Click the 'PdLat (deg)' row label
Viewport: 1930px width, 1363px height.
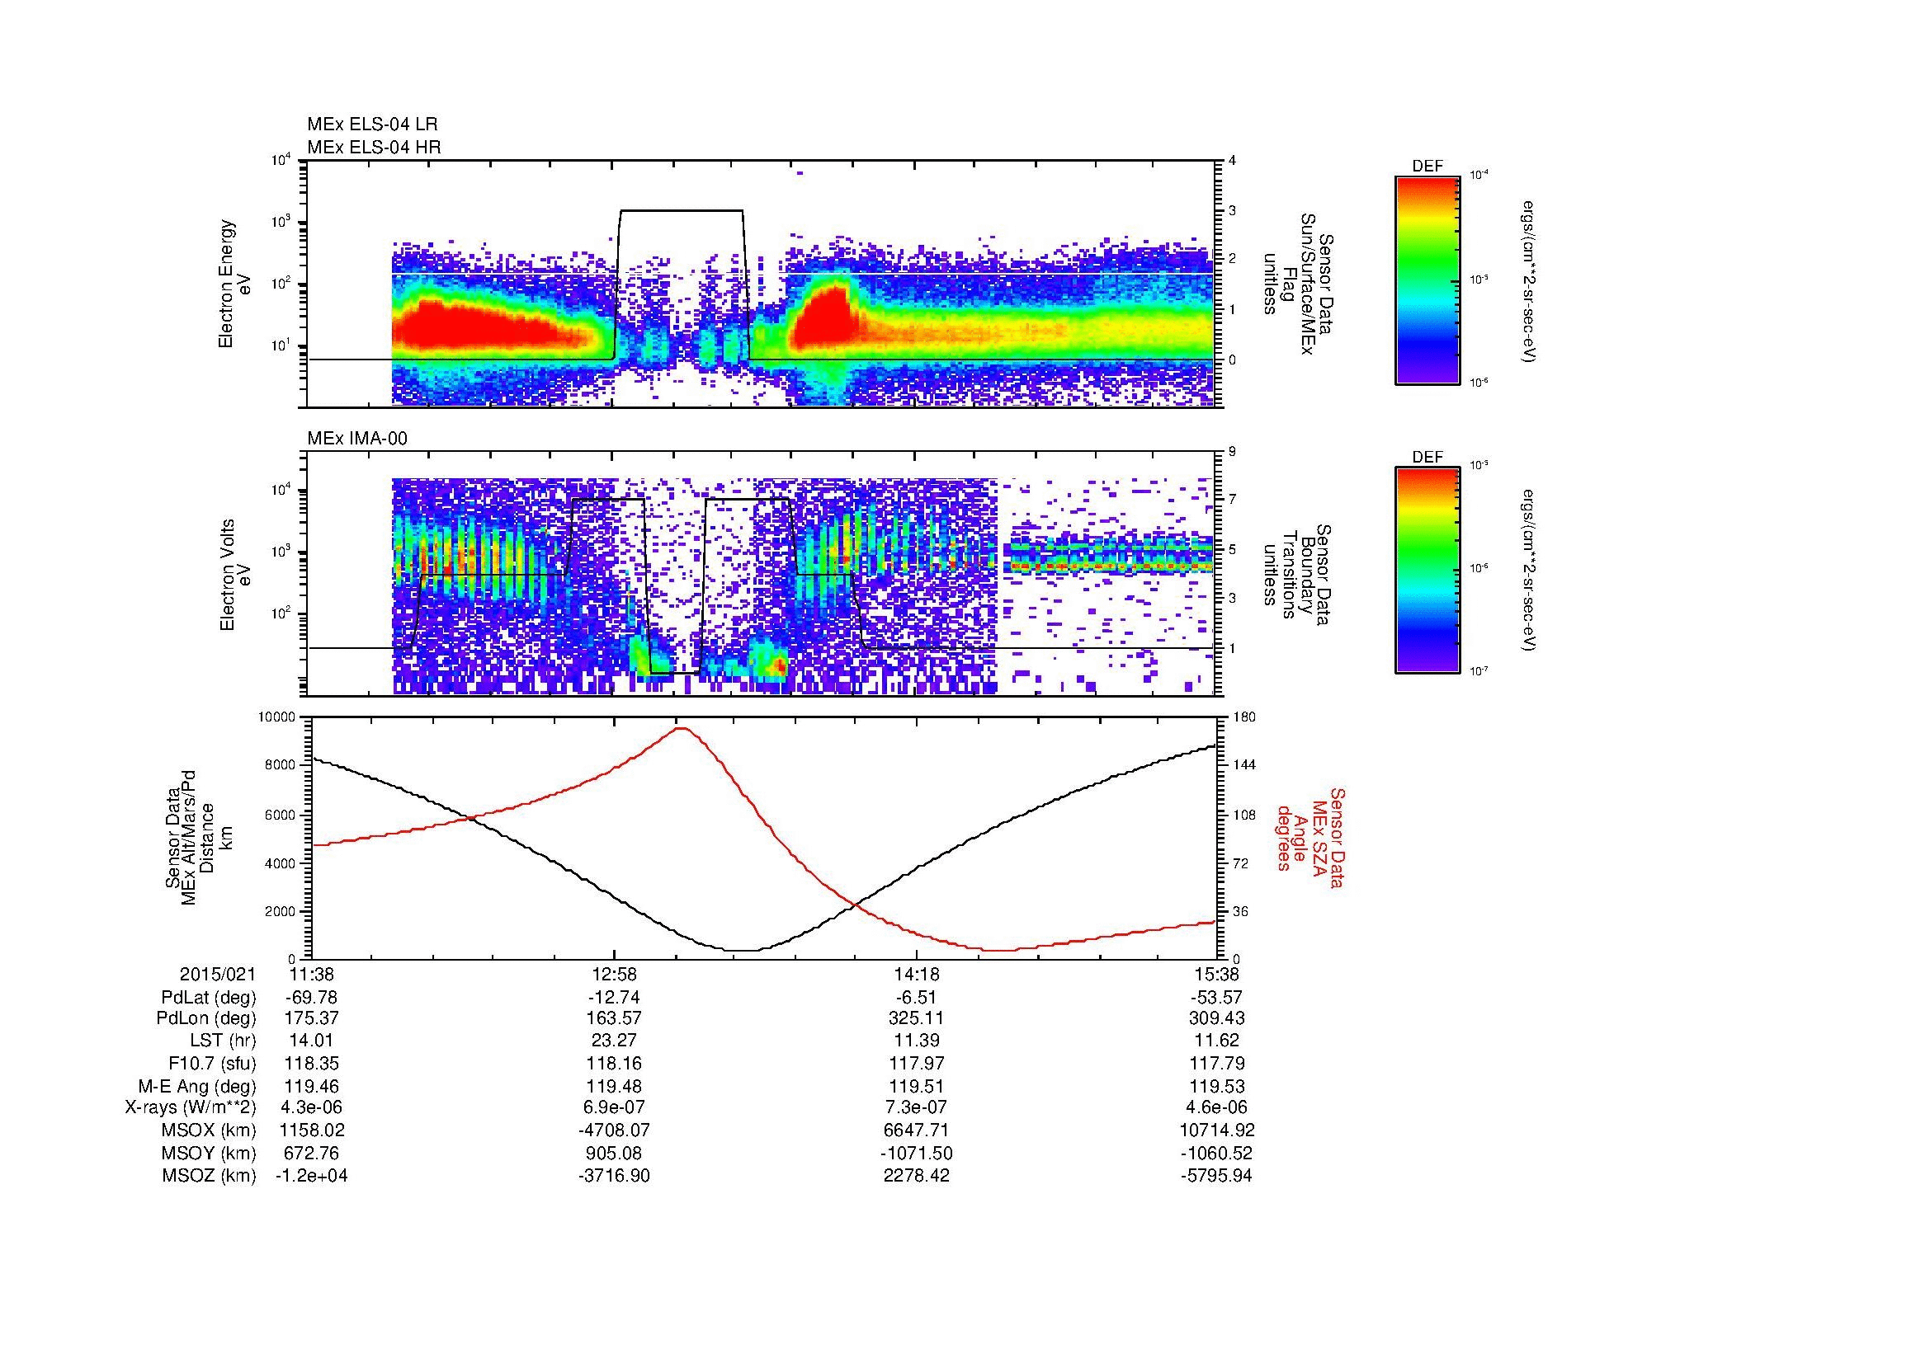click(x=209, y=998)
